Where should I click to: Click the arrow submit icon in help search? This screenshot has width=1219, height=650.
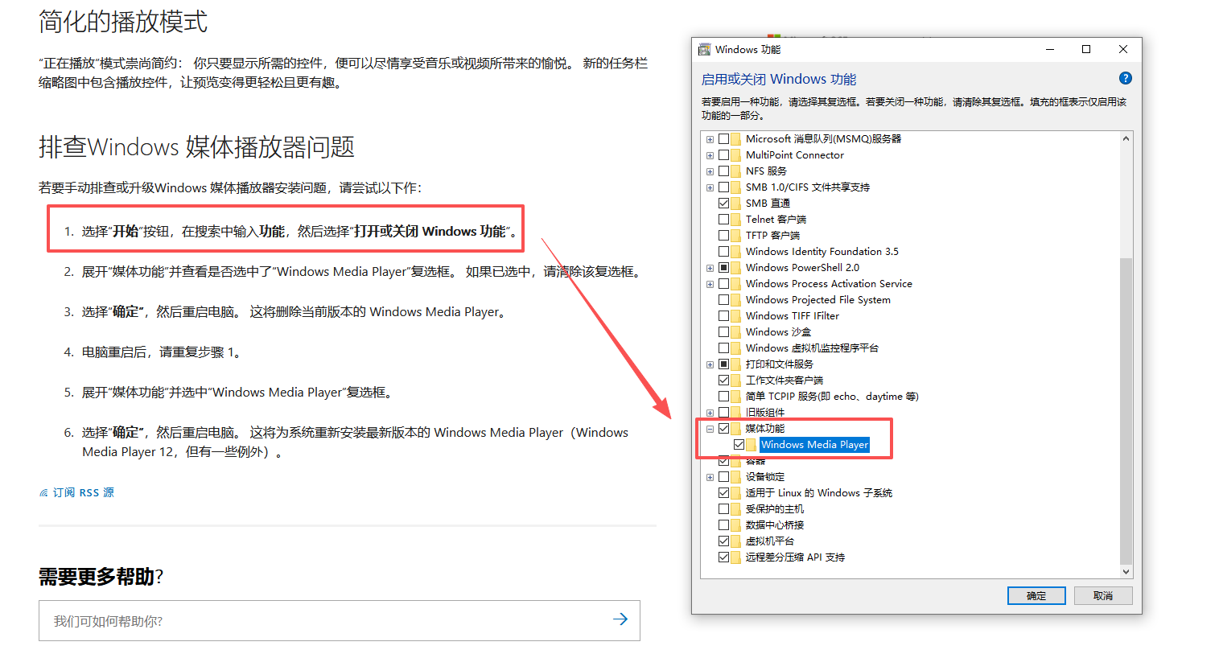(620, 619)
